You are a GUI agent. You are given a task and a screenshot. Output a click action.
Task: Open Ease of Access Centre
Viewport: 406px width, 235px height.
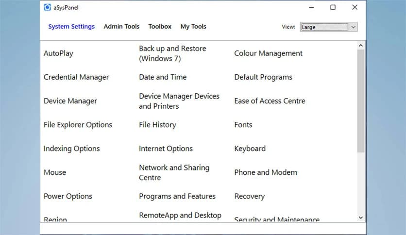270,101
